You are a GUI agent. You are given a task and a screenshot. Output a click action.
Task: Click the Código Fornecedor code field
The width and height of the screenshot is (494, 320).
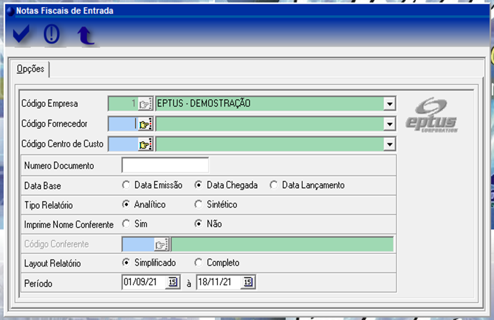click(122, 124)
